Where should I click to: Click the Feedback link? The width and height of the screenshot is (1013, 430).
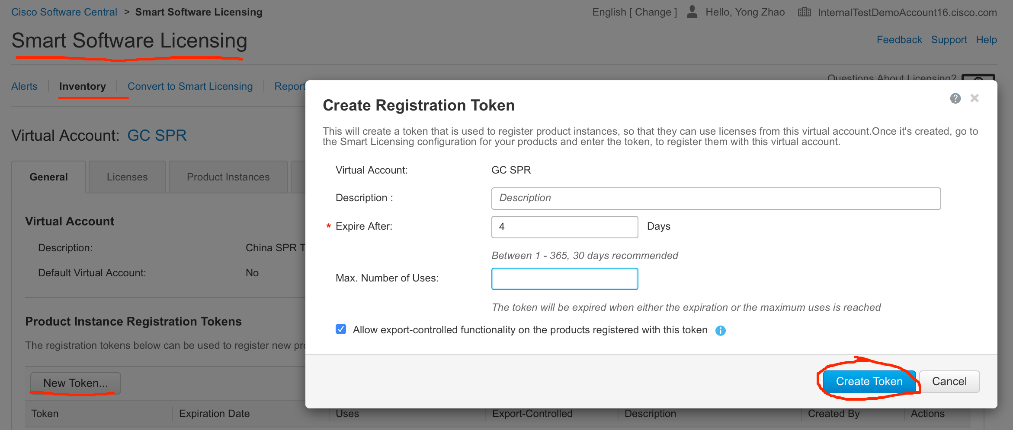click(x=899, y=40)
